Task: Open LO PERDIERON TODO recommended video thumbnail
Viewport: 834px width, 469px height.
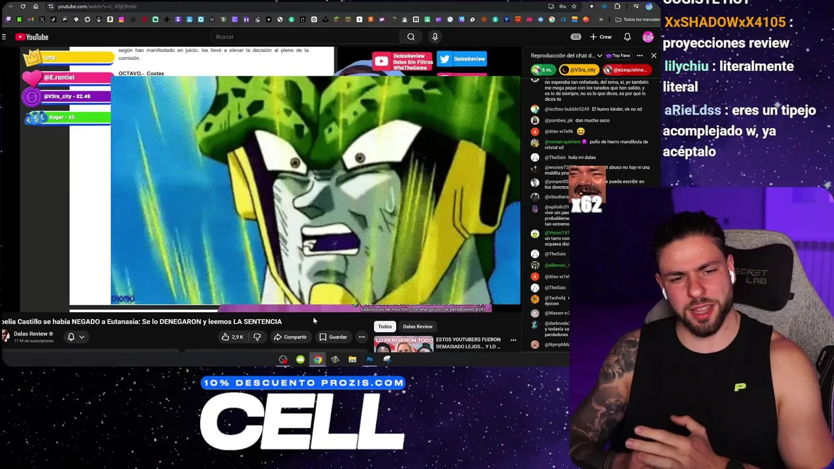Action: pyautogui.click(x=404, y=344)
